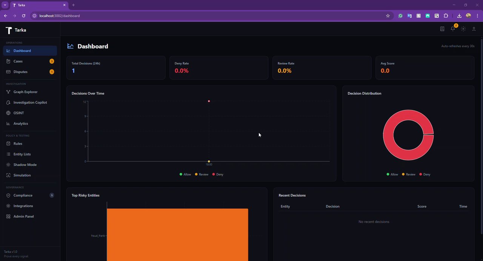This screenshot has width=483, height=261.
Task: Open the Analytics page
Action: point(30,124)
